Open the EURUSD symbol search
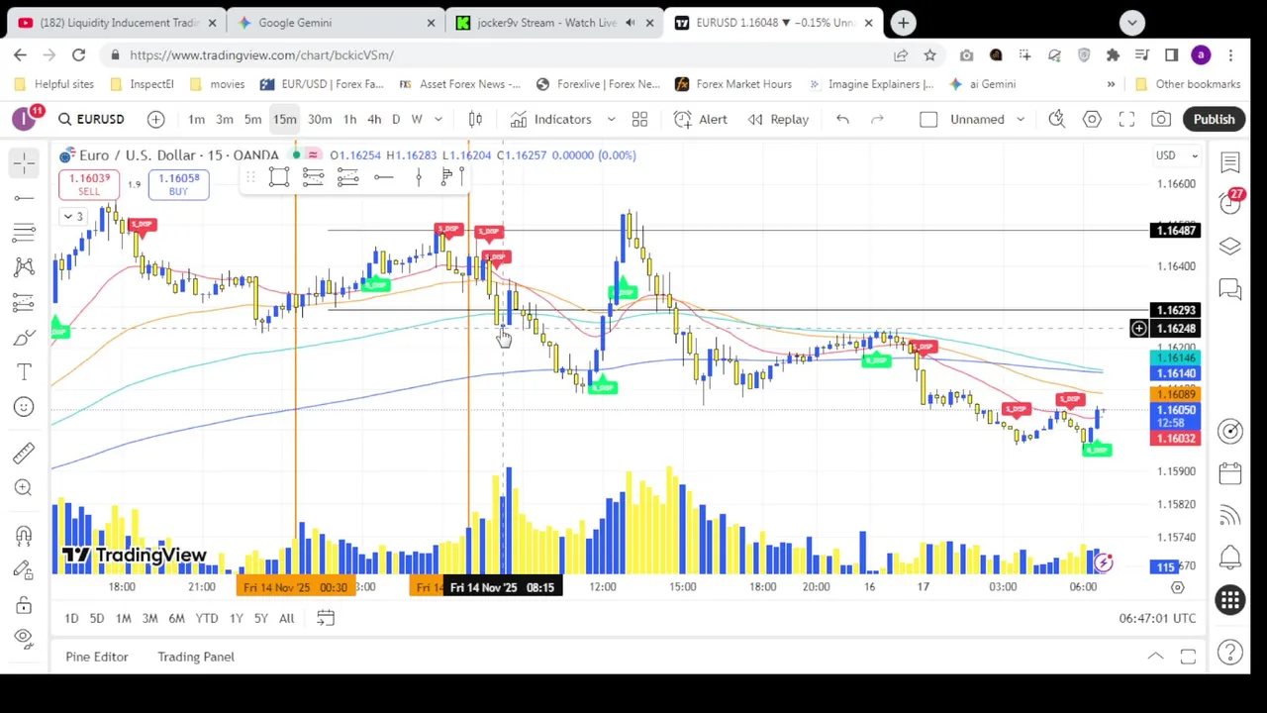Image resolution: width=1267 pixels, height=713 pixels. [90, 119]
